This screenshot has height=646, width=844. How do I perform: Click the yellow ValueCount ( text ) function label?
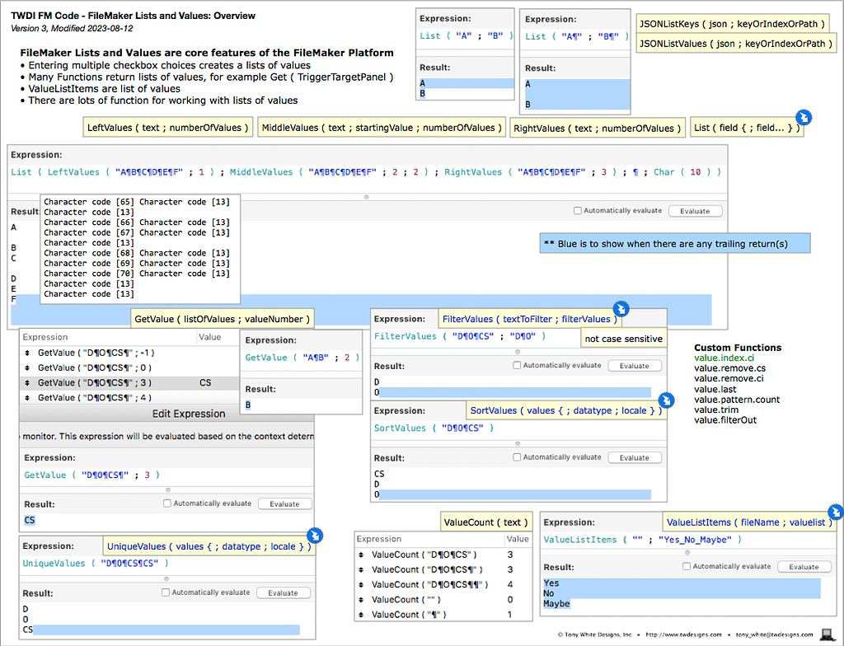tap(486, 522)
